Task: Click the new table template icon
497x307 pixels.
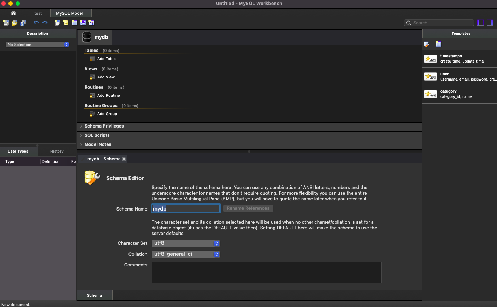Action: coord(439,44)
